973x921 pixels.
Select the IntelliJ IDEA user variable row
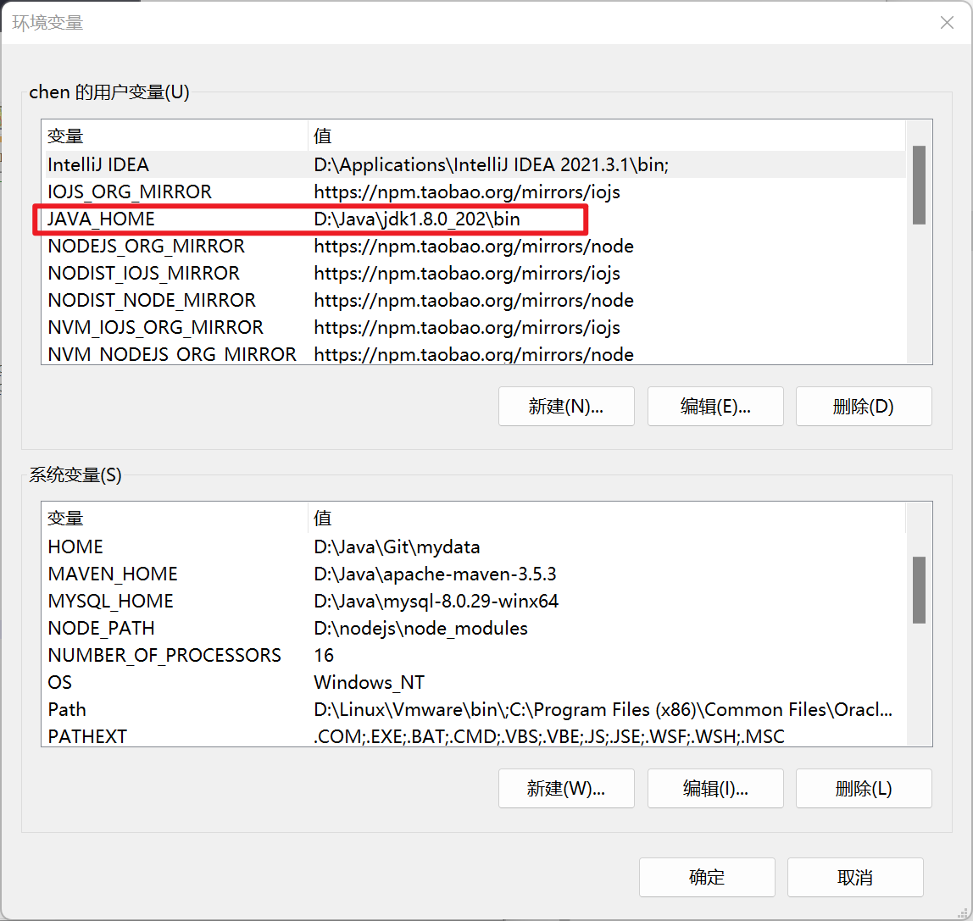click(475, 164)
